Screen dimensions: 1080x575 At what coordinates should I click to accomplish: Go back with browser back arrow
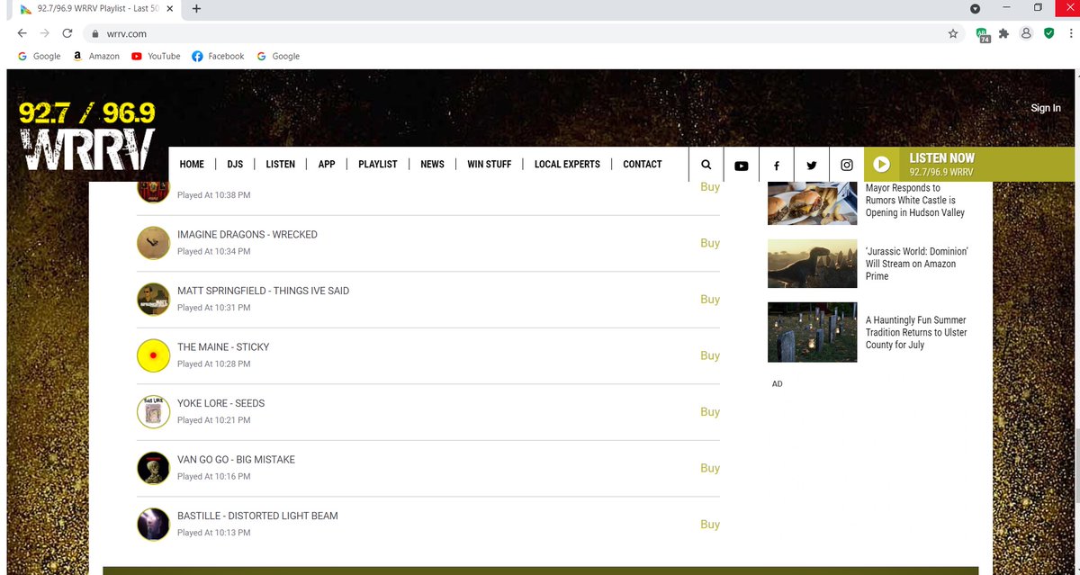pos(22,33)
